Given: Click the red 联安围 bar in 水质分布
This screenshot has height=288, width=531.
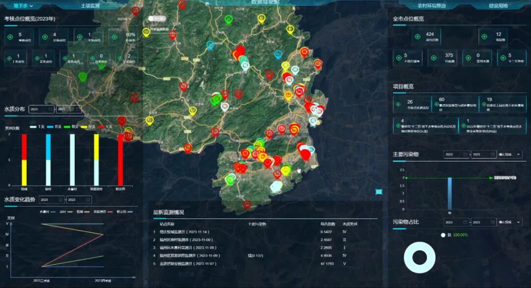Looking at the screenshot, I should click(120, 160).
